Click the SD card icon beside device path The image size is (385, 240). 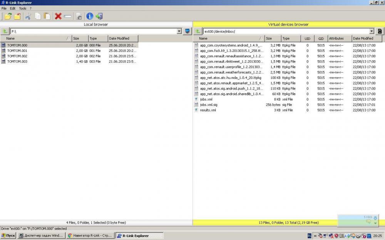[x=380, y=31]
